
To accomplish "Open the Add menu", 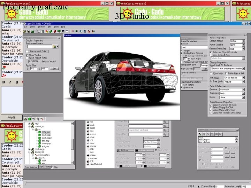I will click(x=50, y=27).
